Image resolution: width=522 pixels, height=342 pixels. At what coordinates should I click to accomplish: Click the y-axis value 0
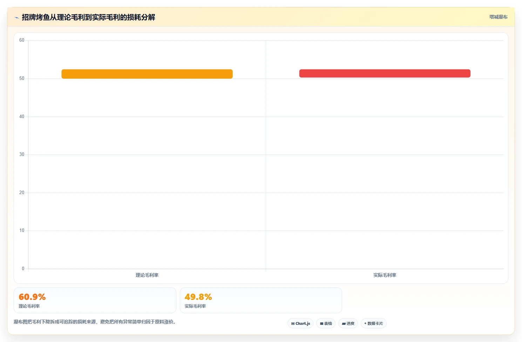point(23,269)
